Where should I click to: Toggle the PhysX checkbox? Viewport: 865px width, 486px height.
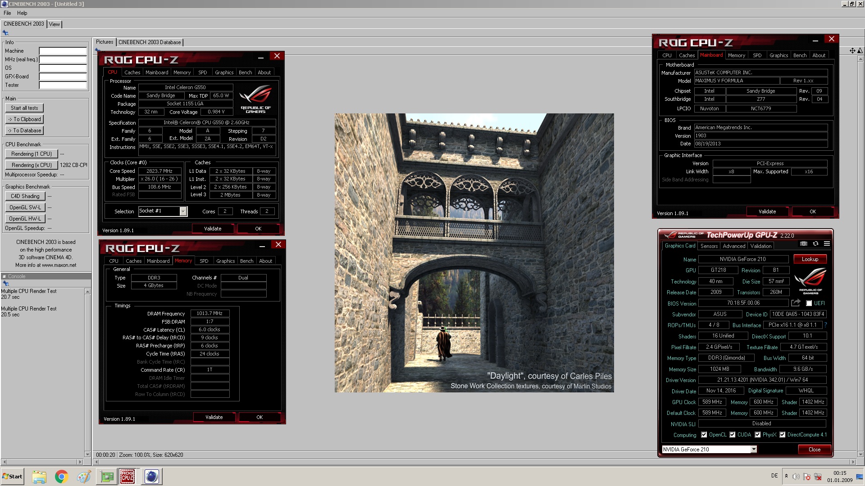pos(758,435)
